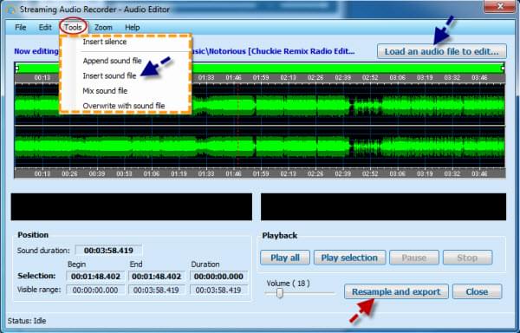Choose Overwrite with sound file
The image size is (520, 333).
[x=124, y=106]
